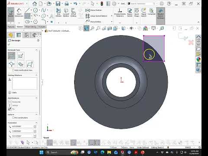Screen dimensions: 208x156
Task: Click the Convert Entities tool
Action: (x=66, y=13)
